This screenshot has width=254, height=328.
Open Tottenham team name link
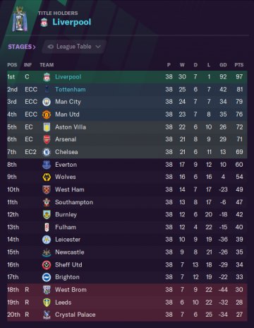[71, 90]
